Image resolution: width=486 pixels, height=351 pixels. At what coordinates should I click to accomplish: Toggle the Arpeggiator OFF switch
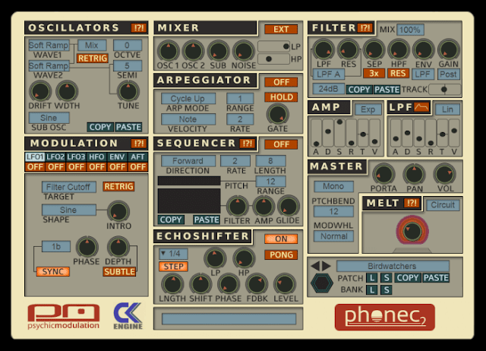click(281, 82)
